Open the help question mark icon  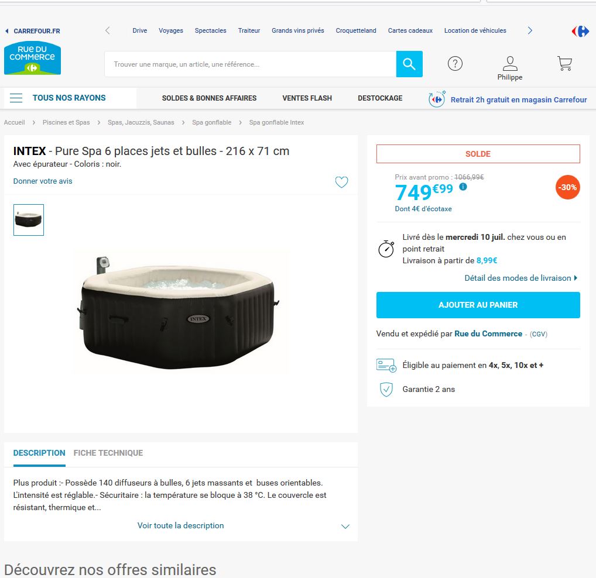pyautogui.click(x=455, y=63)
